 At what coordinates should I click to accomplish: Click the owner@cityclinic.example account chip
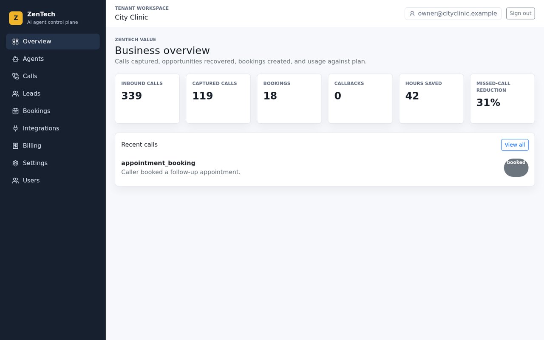(x=453, y=14)
